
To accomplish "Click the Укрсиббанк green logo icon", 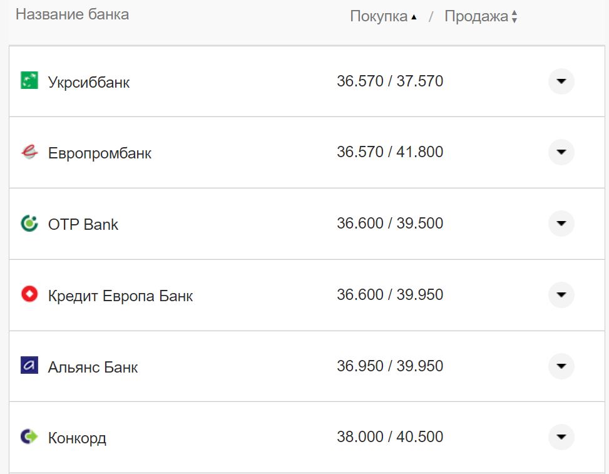I will 29,81.
